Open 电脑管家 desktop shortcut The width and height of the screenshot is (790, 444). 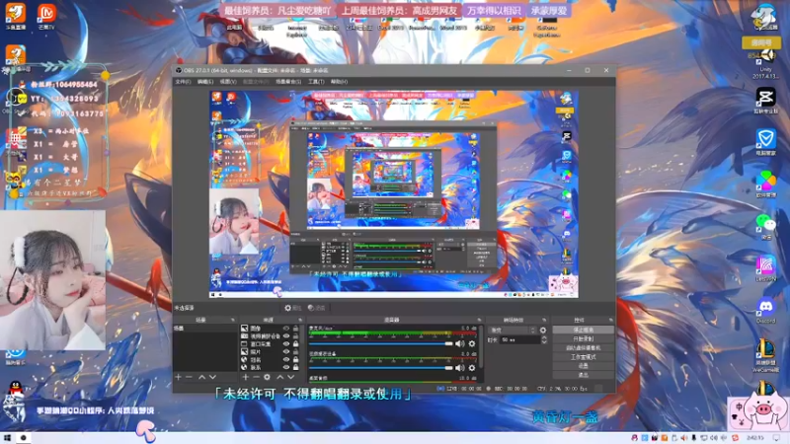(x=766, y=142)
